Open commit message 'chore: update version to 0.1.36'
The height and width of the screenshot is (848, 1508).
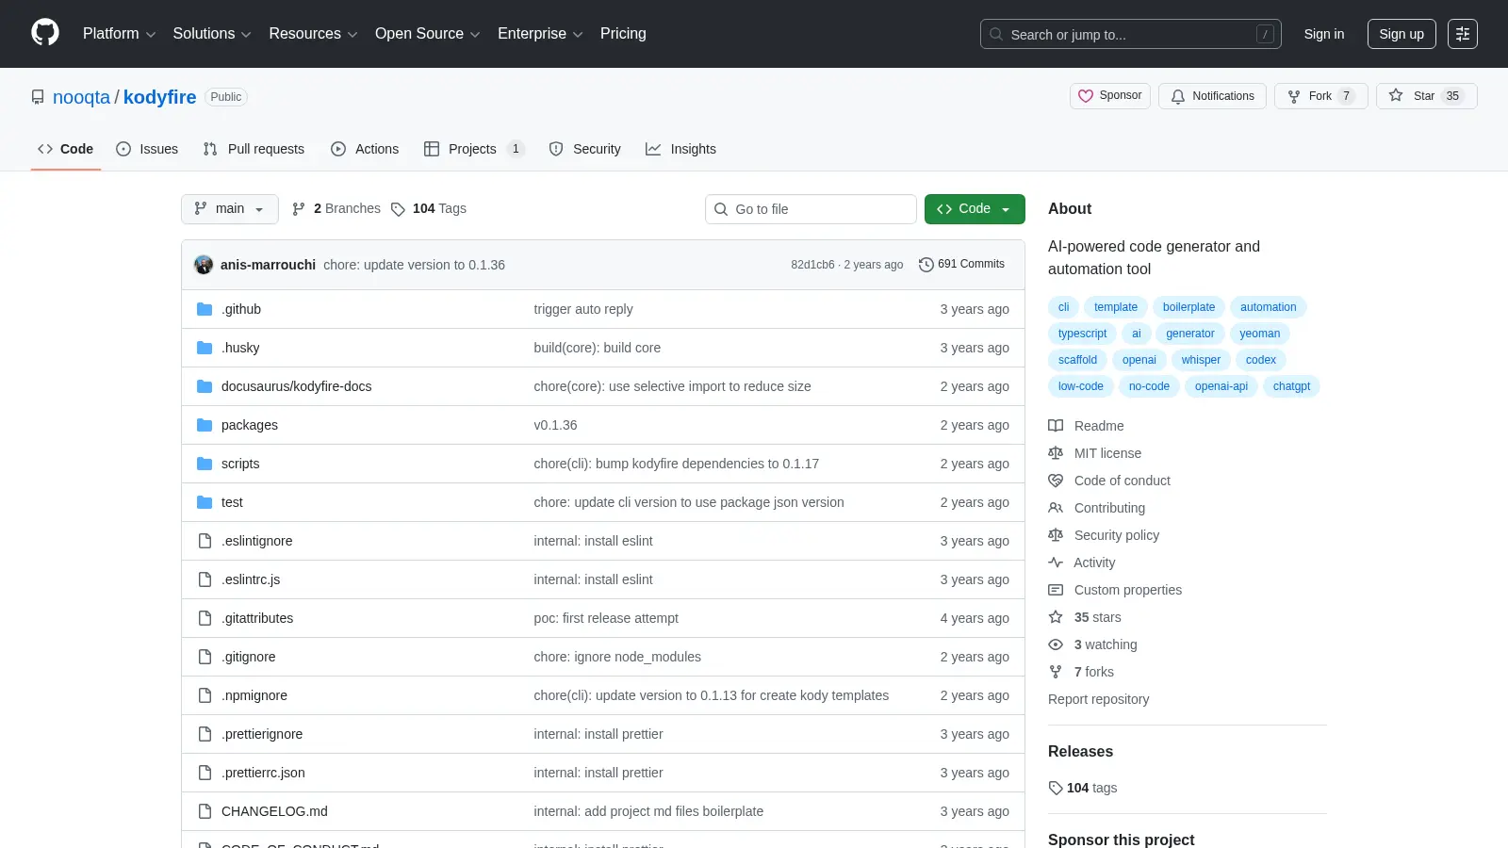pos(414,265)
